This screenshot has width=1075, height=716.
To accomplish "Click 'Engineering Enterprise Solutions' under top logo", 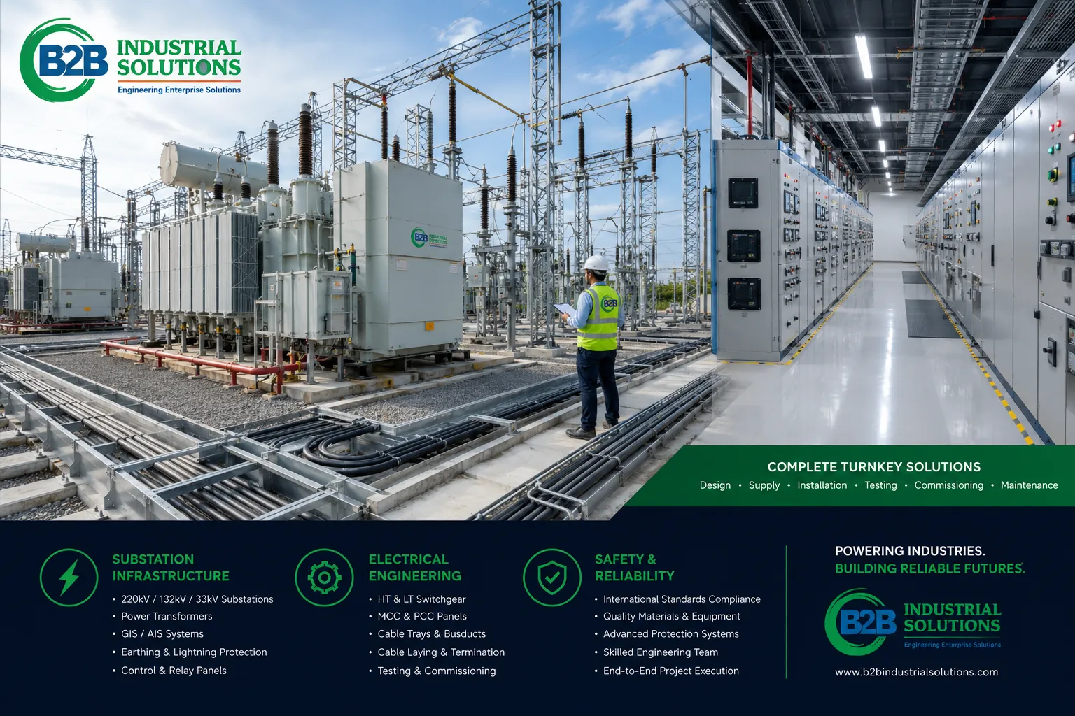I will pyautogui.click(x=179, y=90).
